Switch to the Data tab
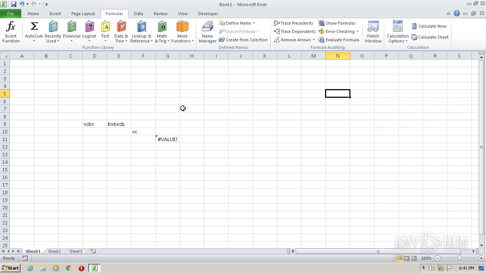486x273 pixels. tap(139, 14)
